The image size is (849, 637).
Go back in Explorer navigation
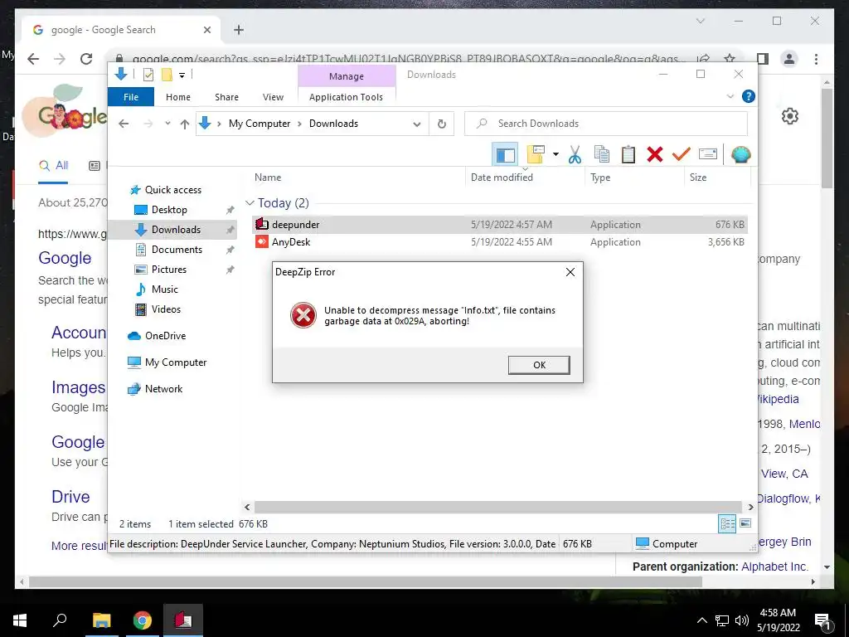[x=124, y=124]
